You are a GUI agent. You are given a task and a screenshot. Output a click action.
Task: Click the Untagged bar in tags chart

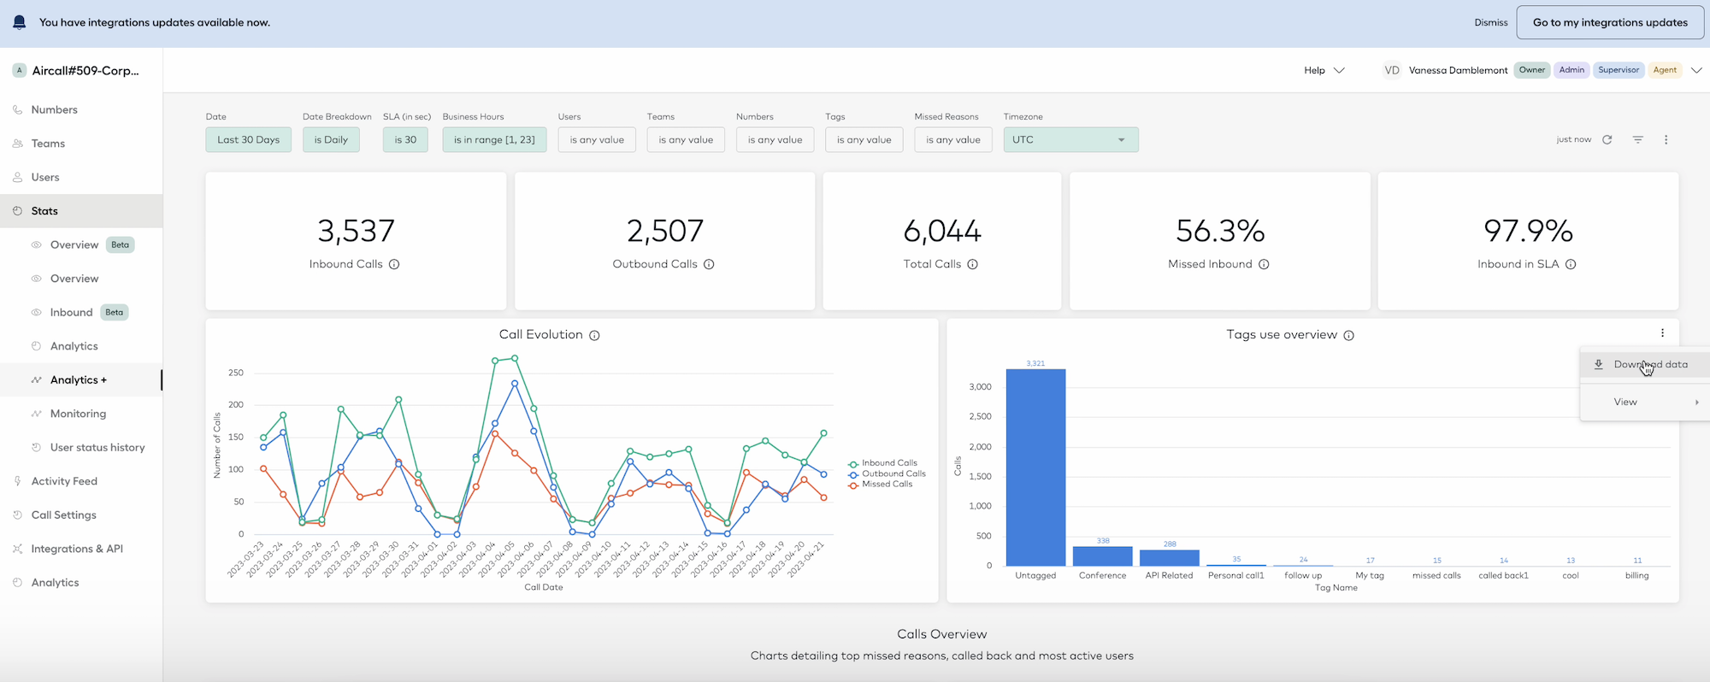1035,467
